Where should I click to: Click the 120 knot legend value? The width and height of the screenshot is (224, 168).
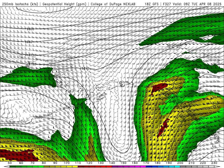[89, 163]
